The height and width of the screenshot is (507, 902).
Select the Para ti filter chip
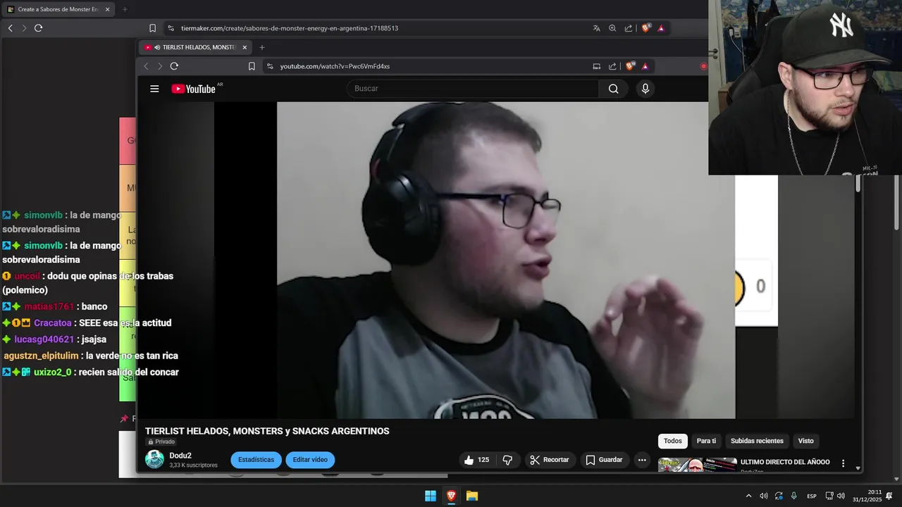tap(706, 441)
